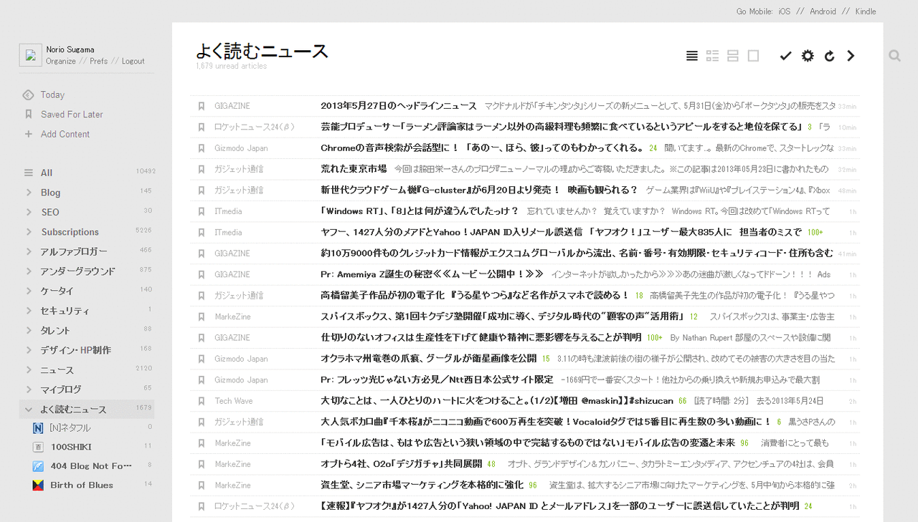
Task: Open the 大切なことは、一人ひとりのハート article
Action: tap(497, 401)
